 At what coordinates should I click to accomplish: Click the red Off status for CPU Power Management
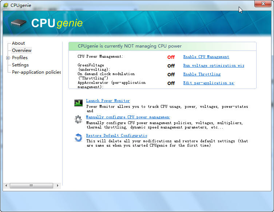pyautogui.click(x=171, y=57)
